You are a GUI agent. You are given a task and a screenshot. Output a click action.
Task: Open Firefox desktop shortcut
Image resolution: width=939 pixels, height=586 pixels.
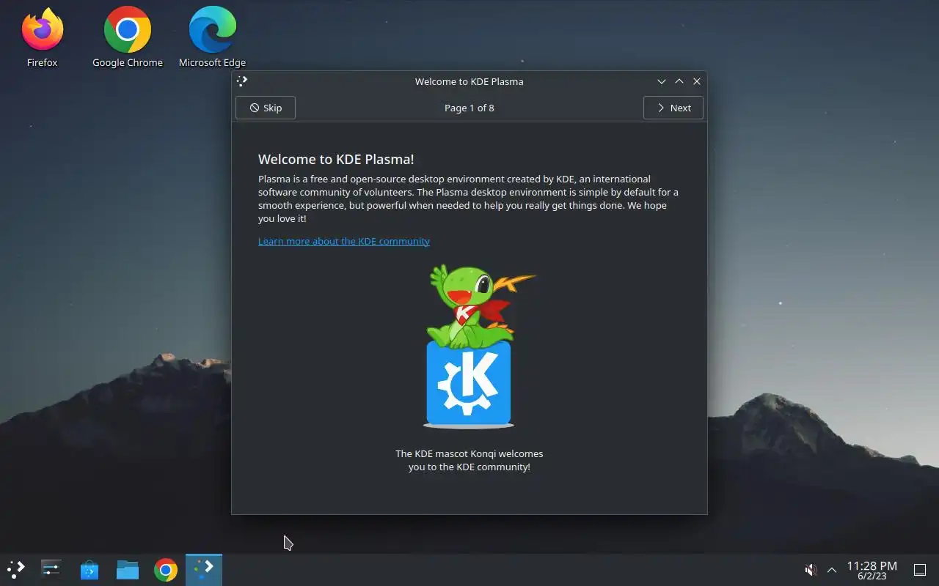pos(43,37)
